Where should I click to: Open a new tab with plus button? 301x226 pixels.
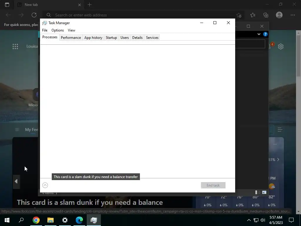pos(89,5)
